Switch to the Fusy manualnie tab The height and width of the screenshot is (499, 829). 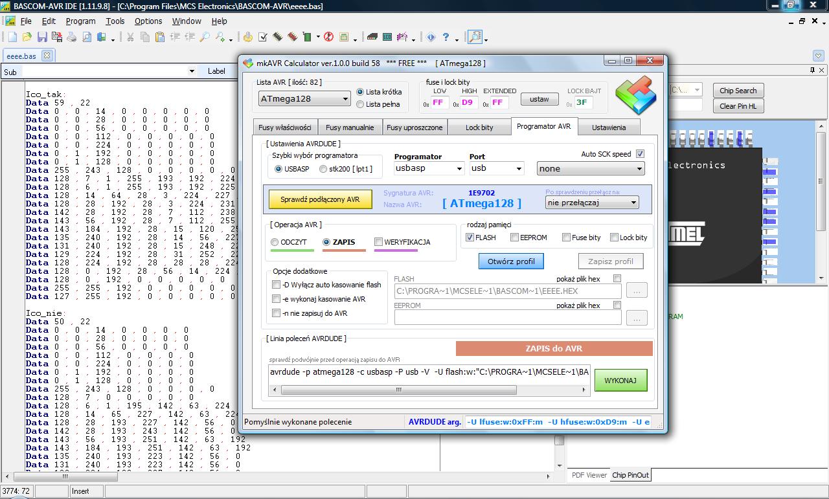(x=350, y=128)
